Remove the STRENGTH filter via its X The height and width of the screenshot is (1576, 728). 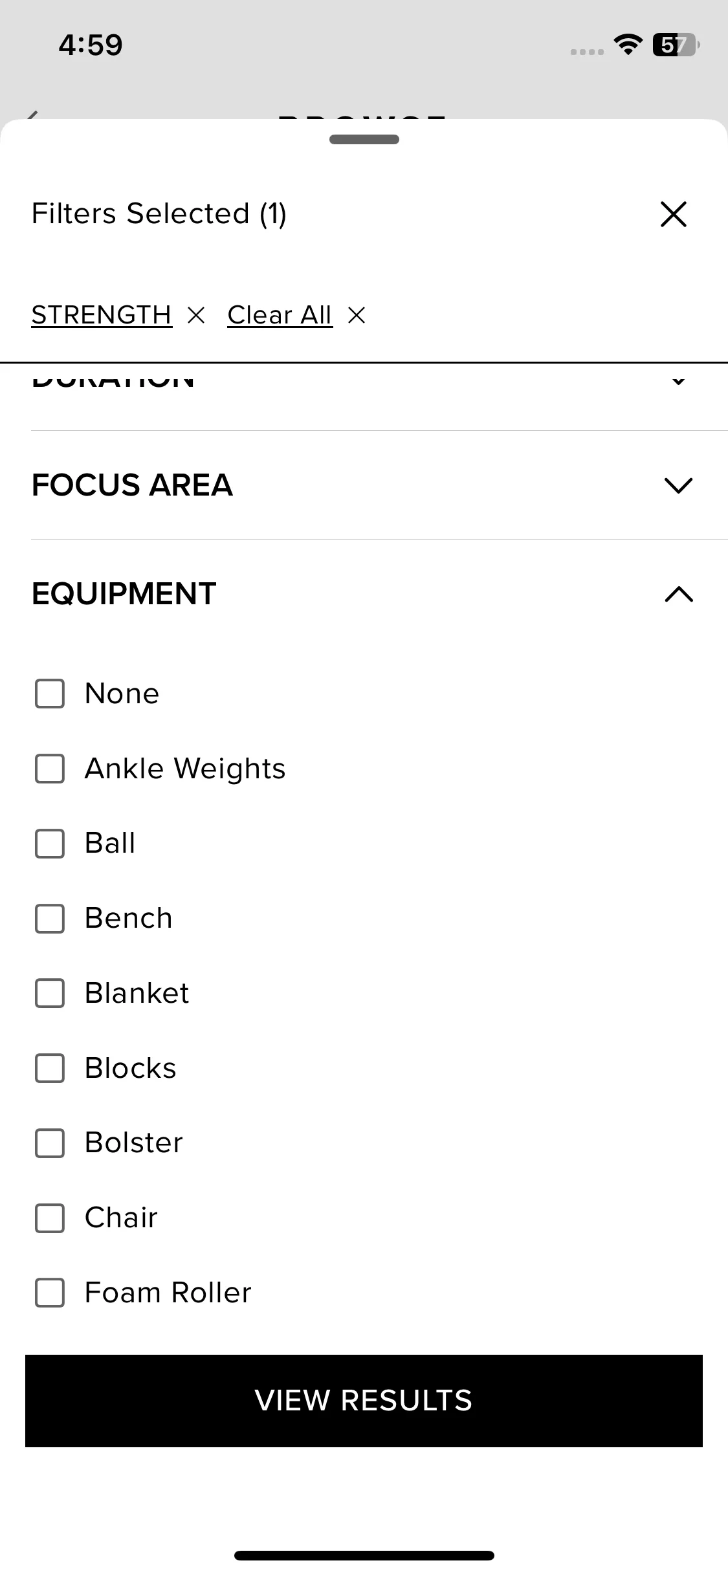pyautogui.click(x=195, y=316)
